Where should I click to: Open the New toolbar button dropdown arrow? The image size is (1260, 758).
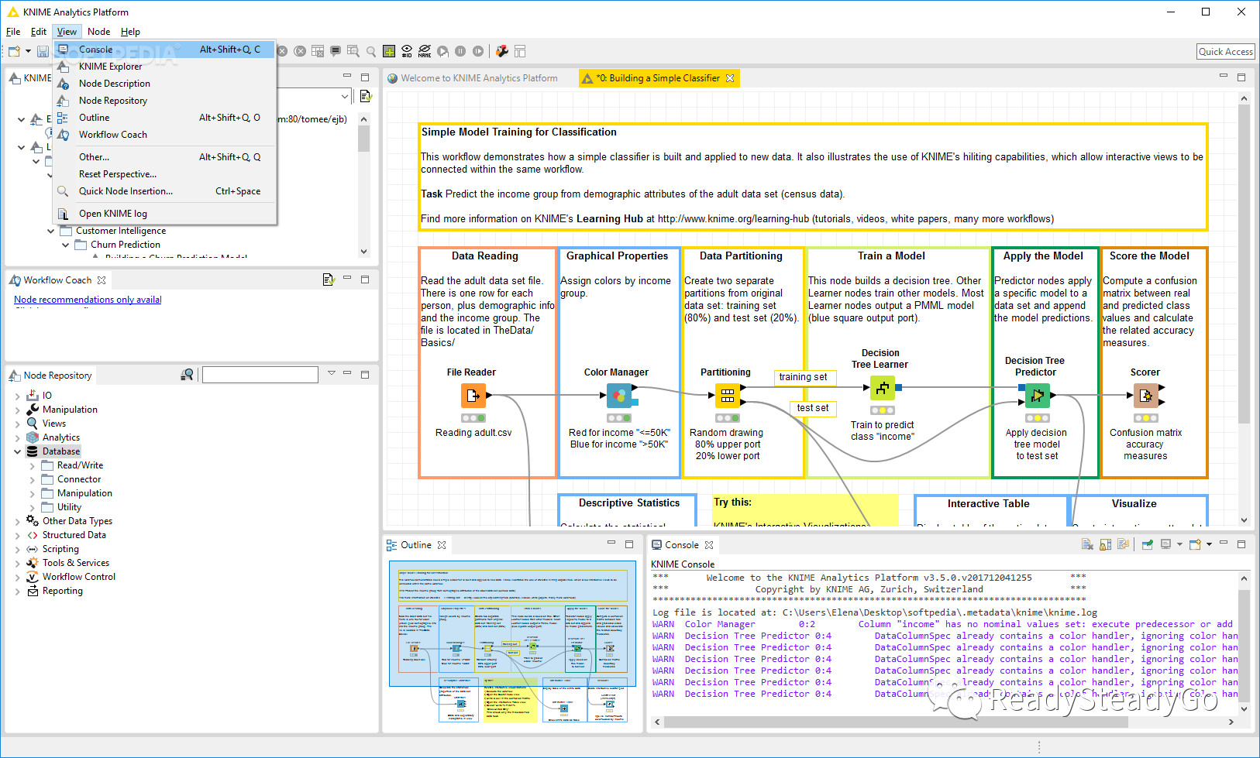(28, 51)
